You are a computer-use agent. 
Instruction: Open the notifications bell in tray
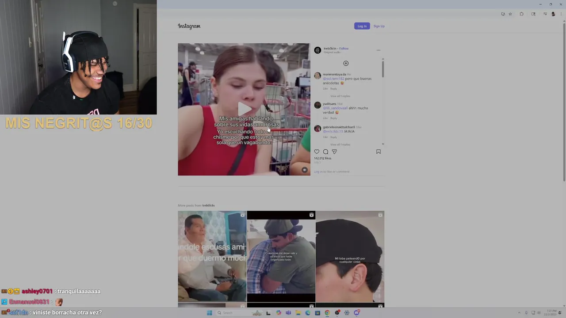[x=560, y=313]
